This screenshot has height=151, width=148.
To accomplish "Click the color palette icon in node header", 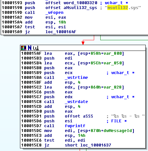I will tap(24, 48).
